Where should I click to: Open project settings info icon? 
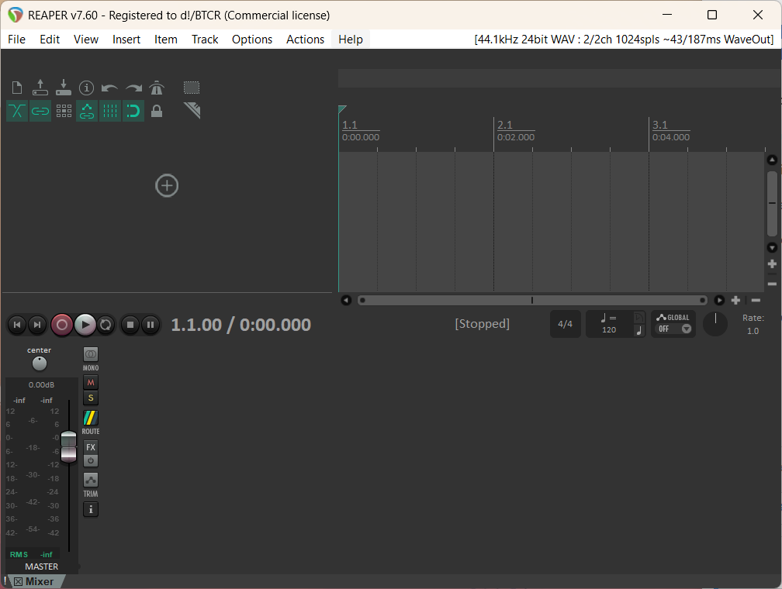click(x=86, y=88)
